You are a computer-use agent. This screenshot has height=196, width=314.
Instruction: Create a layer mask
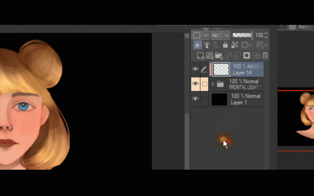coord(246,55)
